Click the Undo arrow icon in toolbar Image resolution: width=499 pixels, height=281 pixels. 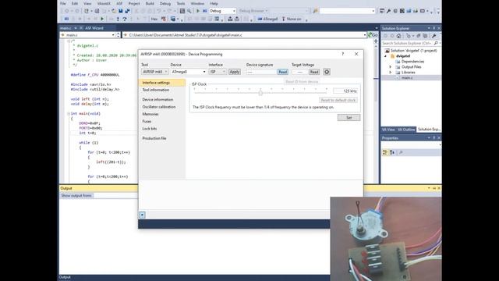159,11
